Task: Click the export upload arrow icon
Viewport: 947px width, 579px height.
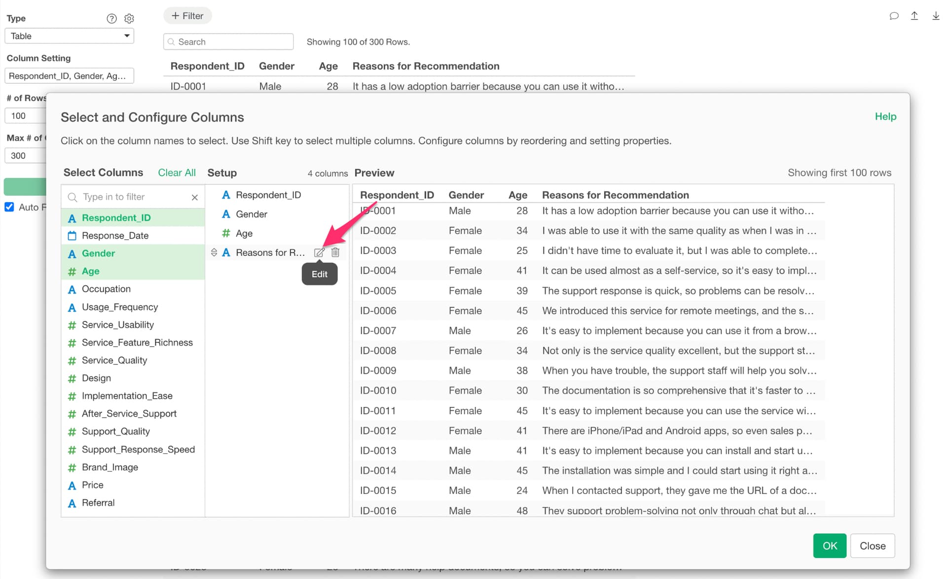Action: pos(914,16)
